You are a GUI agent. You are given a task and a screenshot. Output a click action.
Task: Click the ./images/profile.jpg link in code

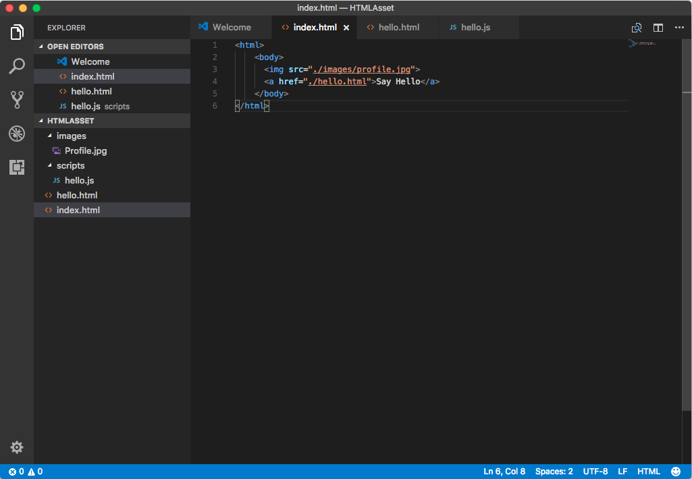pyautogui.click(x=361, y=69)
